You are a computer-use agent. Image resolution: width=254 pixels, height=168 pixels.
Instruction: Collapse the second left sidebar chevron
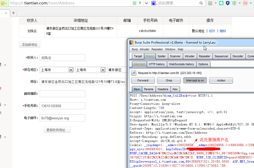pos(5,105)
